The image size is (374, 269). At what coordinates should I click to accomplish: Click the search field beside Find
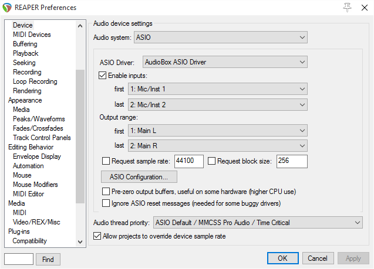[x=19, y=259]
